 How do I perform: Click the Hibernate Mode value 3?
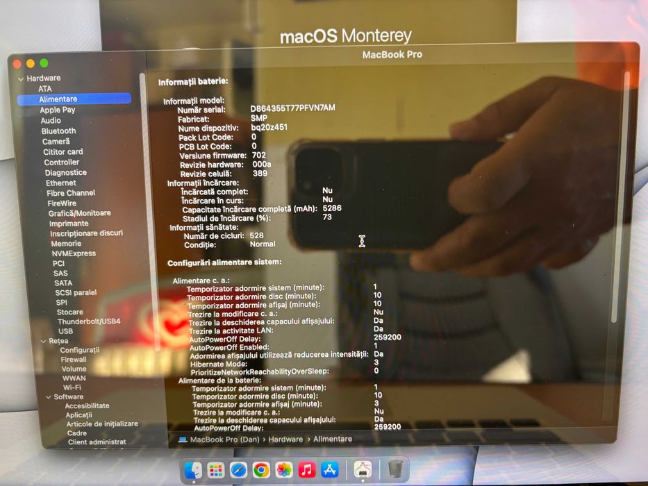tap(376, 362)
